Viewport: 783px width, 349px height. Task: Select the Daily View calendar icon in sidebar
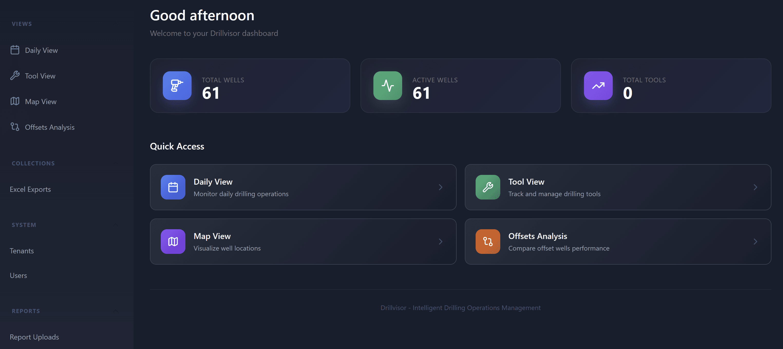(x=15, y=50)
